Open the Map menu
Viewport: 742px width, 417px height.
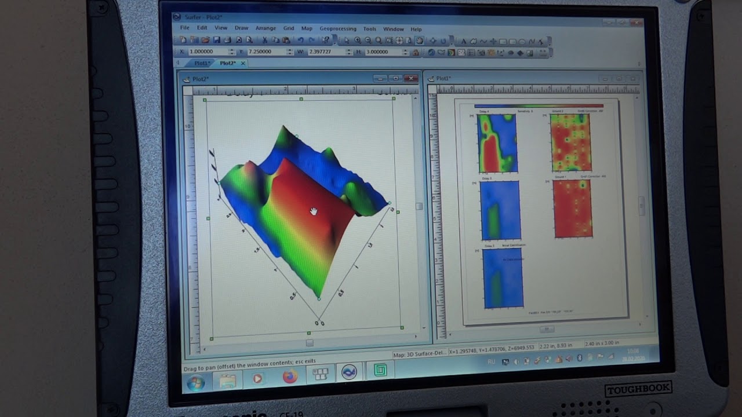click(307, 28)
